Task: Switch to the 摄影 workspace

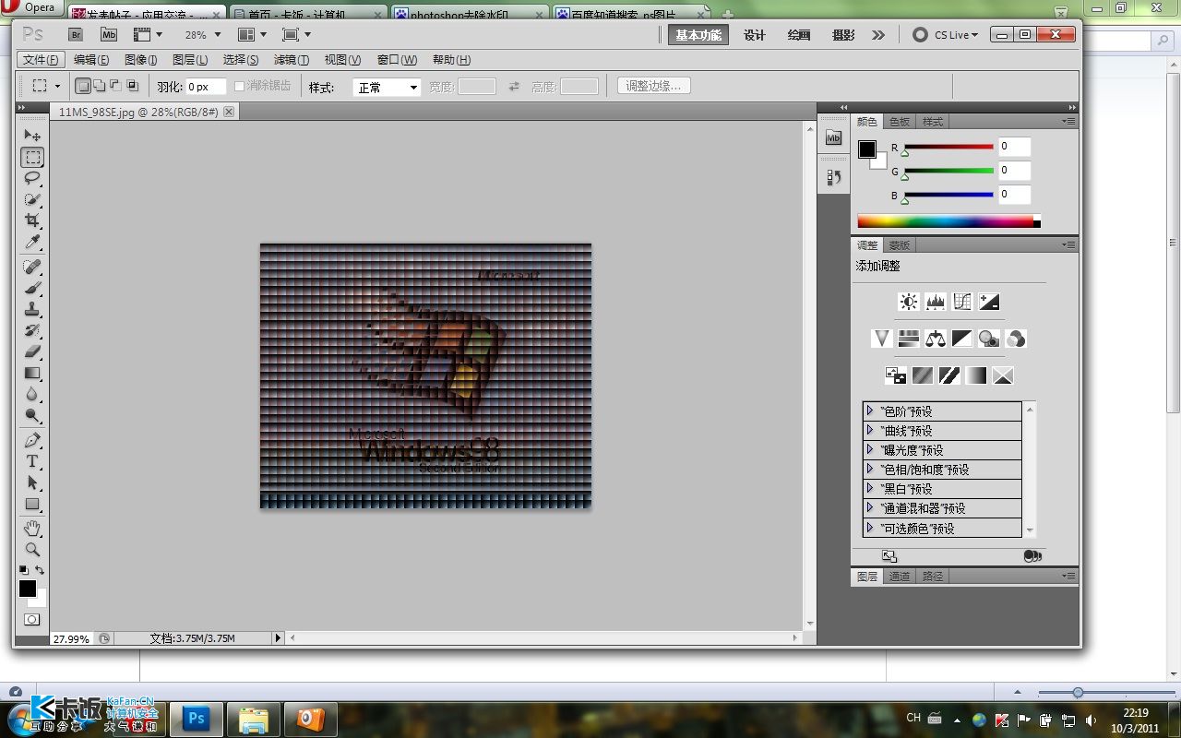Action: (x=843, y=35)
